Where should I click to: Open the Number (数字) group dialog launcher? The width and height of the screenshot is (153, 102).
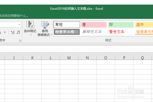20,41
